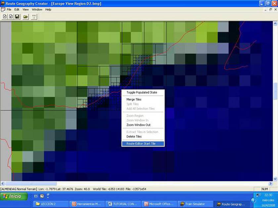
Task: Click the help icon in the taskbar language bar
Action: [x=42, y=196]
